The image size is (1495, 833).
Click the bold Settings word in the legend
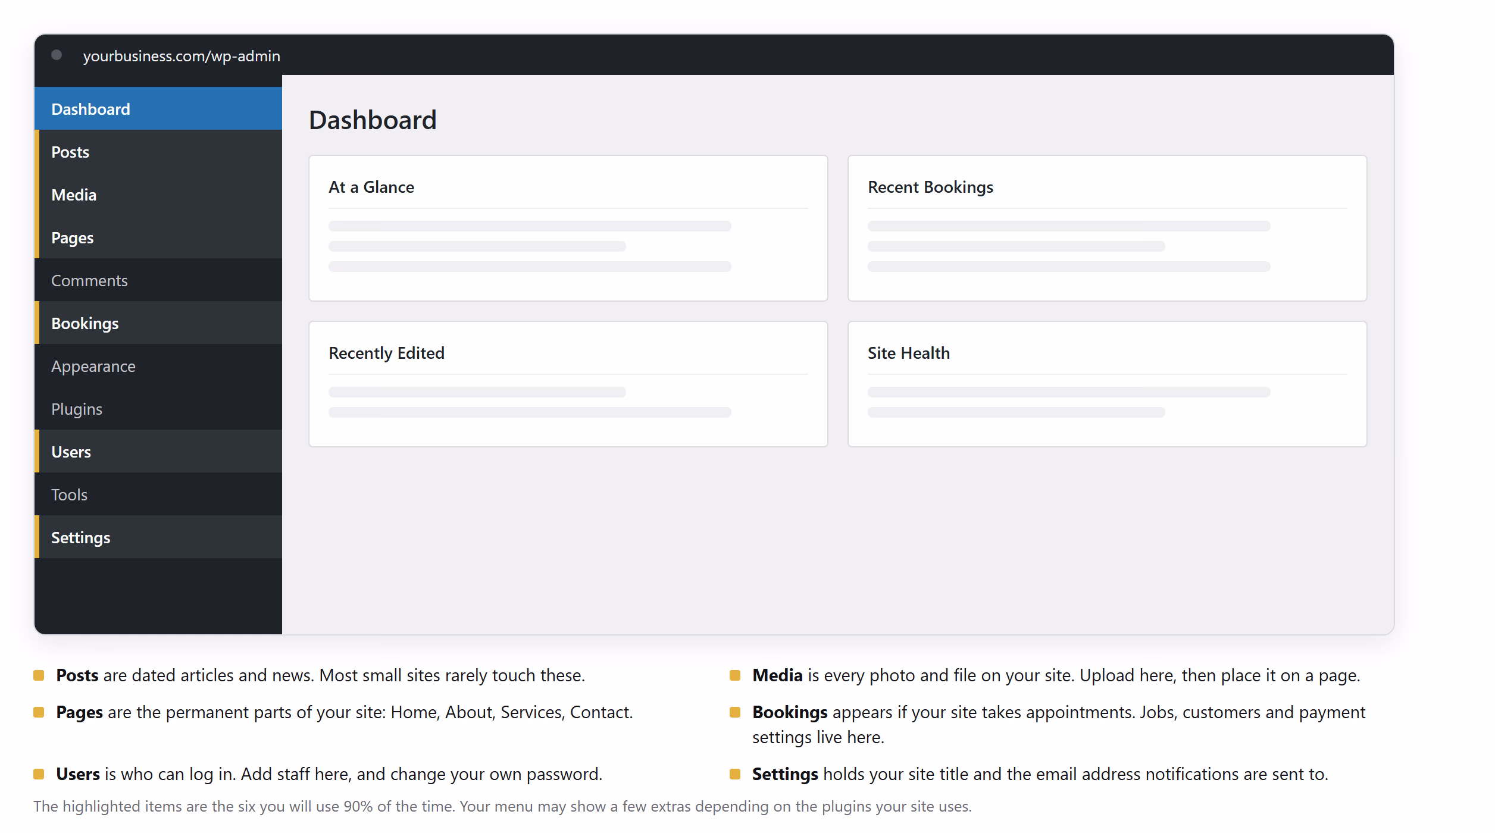[x=785, y=774]
